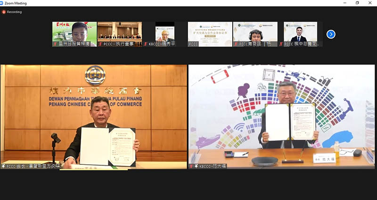
Task: Select the PCCC-执行董事 boardroom thumbnail
Action: point(120,32)
